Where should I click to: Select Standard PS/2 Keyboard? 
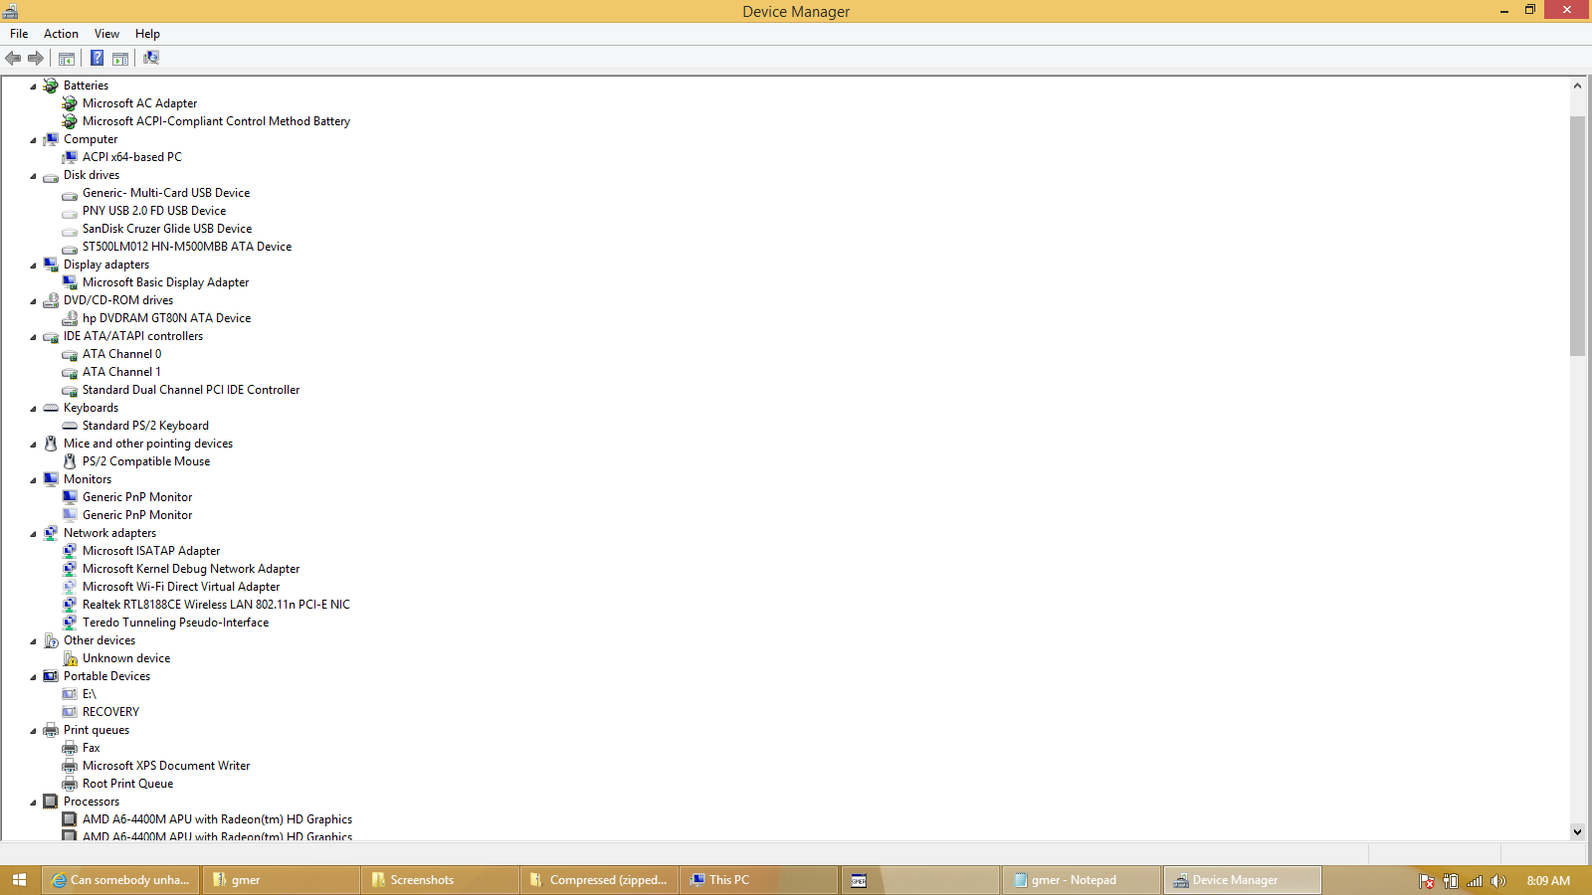tap(145, 426)
